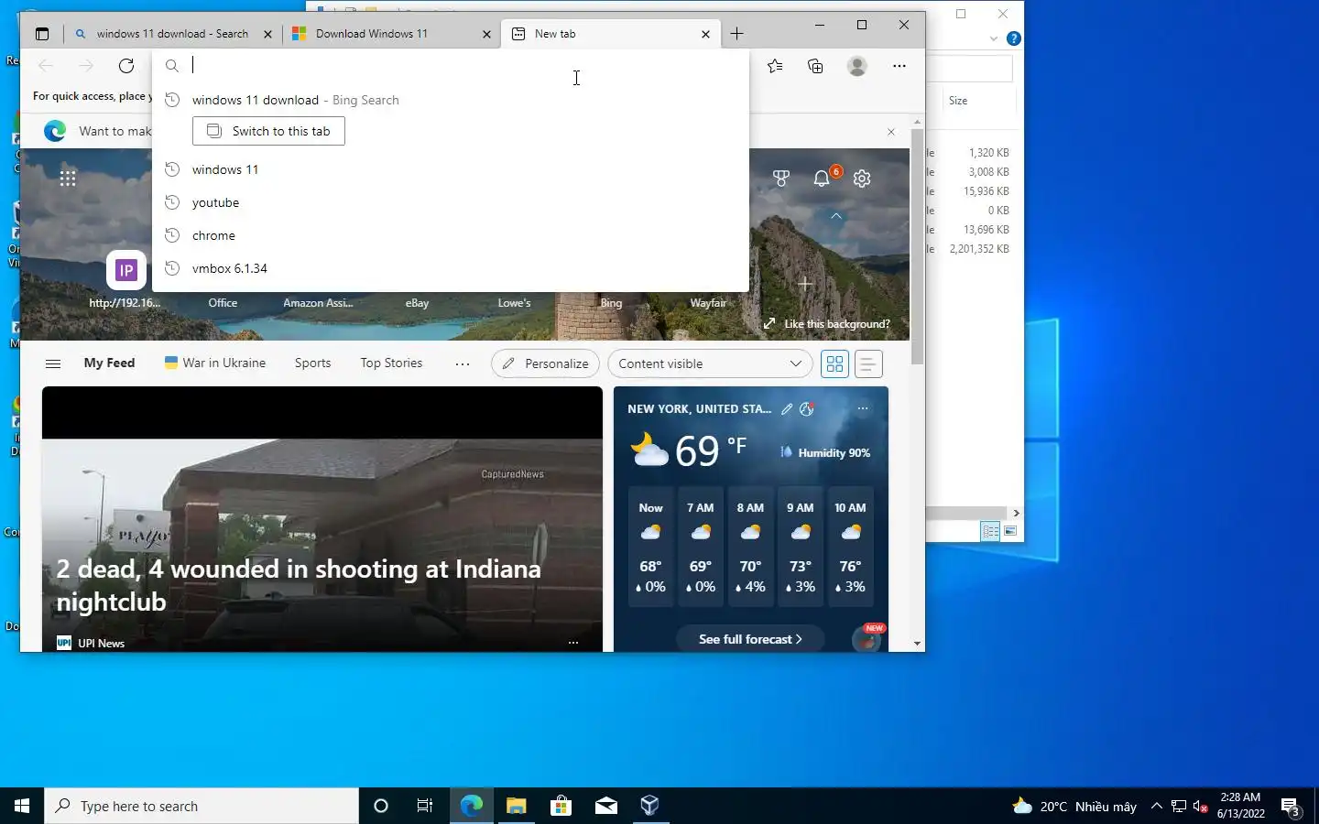This screenshot has height=824, width=1319.
Task: Show hidden system tray icons
Action: [1157, 806]
